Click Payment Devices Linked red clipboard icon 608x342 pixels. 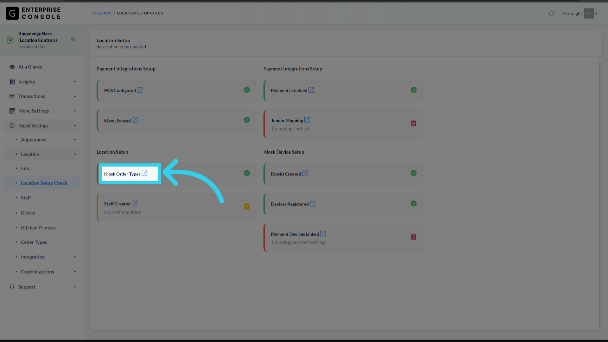tap(414, 237)
